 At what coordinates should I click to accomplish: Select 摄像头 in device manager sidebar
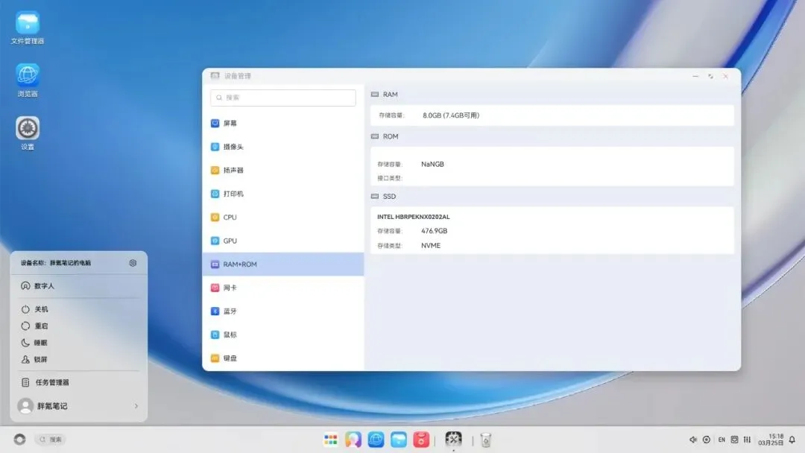[283, 147]
